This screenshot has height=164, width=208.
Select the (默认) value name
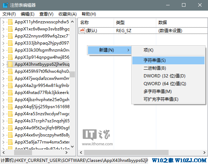92,31
